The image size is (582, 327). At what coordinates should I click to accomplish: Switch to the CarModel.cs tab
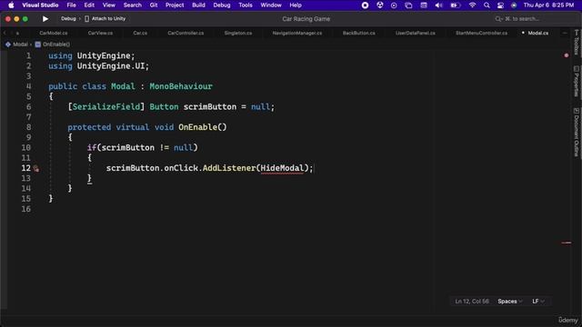[x=54, y=33]
